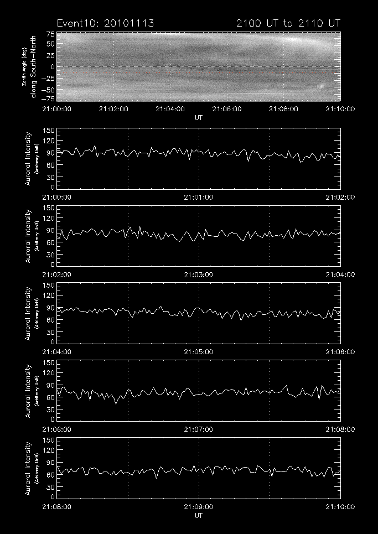This screenshot has height=534, width=378.
Task: Click "Auroral Intensity" label of the 21:06–21:08 plot
Action: (28, 391)
